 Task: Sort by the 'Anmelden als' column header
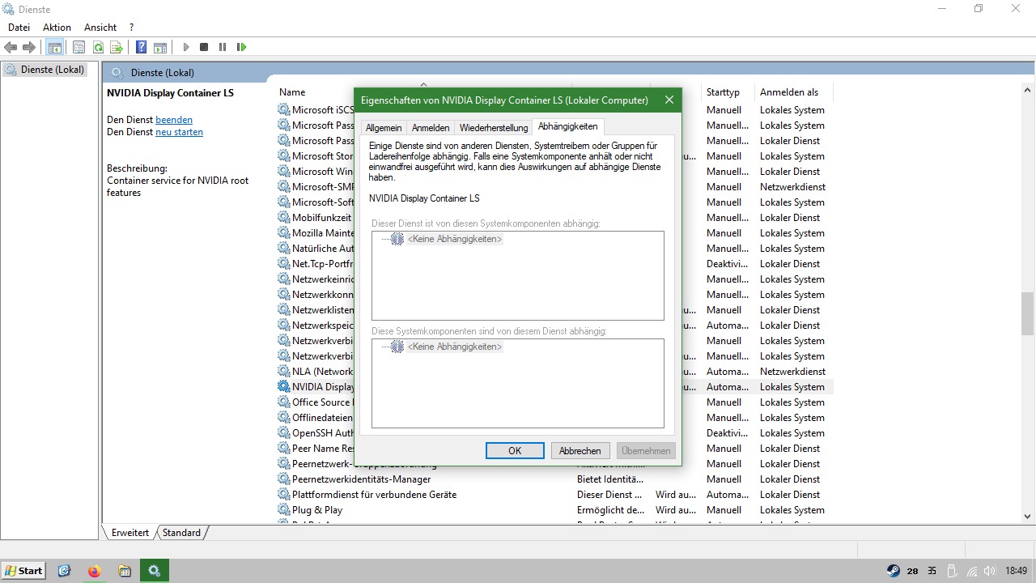[x=789, y=92]
